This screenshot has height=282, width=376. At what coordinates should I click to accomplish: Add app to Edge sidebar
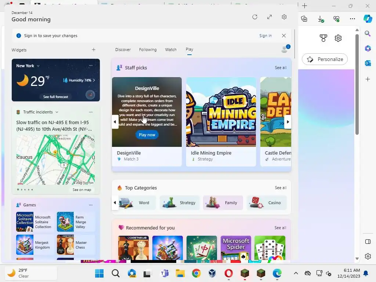click(x=368, y=79)
